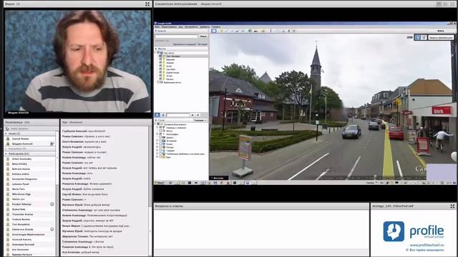The image size is (458, 257).
Task: Expand the Границы и названия layer tree
Action: (x=157, y=127)
